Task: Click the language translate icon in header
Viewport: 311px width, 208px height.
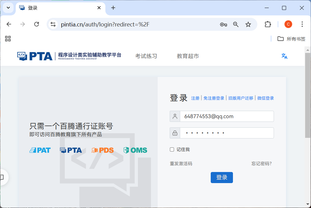Action: (x=284, y=56)
